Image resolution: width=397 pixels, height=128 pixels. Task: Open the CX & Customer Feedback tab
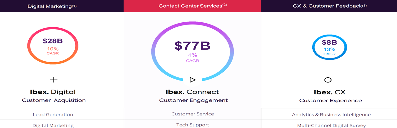click(x=329, y=6)
